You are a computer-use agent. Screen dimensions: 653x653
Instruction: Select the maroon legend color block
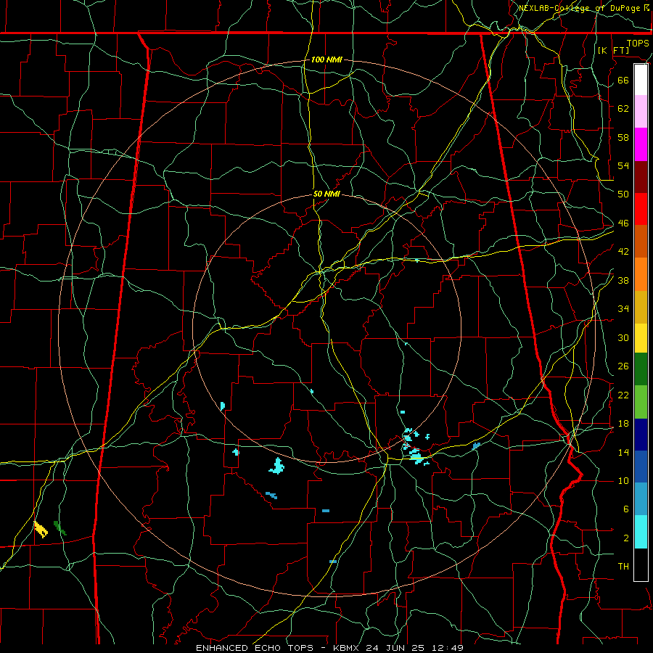[641, 177]
